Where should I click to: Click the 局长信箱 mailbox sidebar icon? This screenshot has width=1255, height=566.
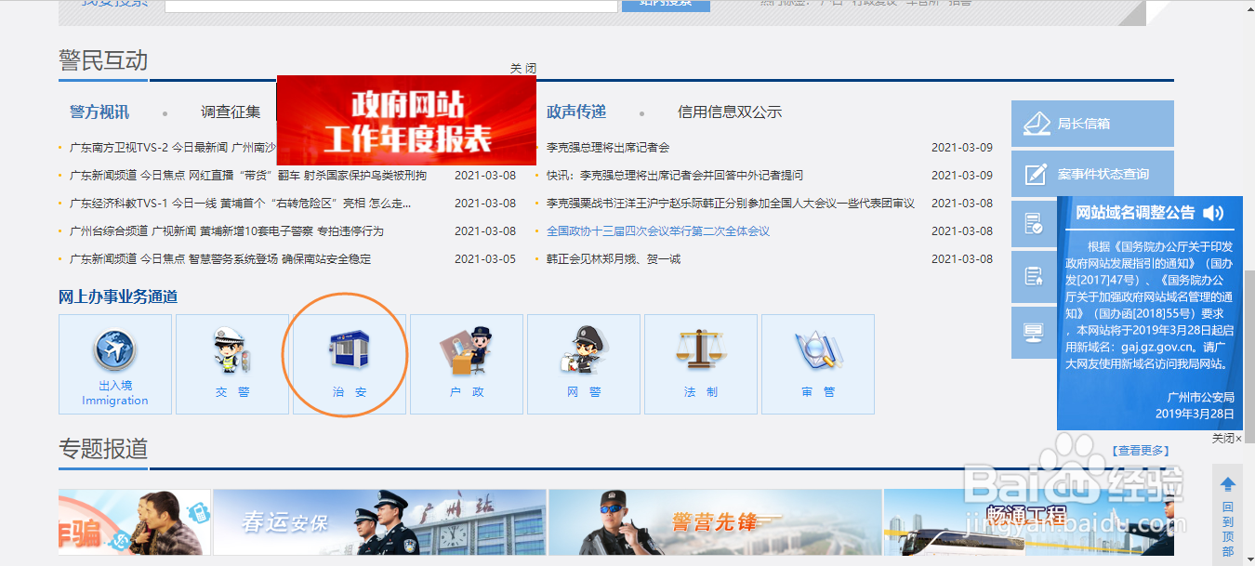pyautogui.click(x=1092, y=123)
